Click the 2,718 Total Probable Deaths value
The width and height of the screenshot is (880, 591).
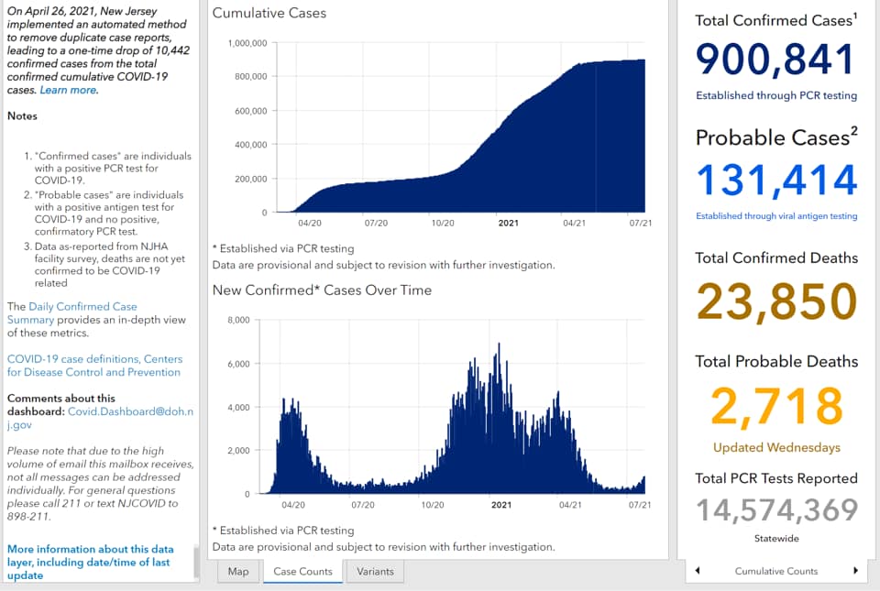(776, 405)
